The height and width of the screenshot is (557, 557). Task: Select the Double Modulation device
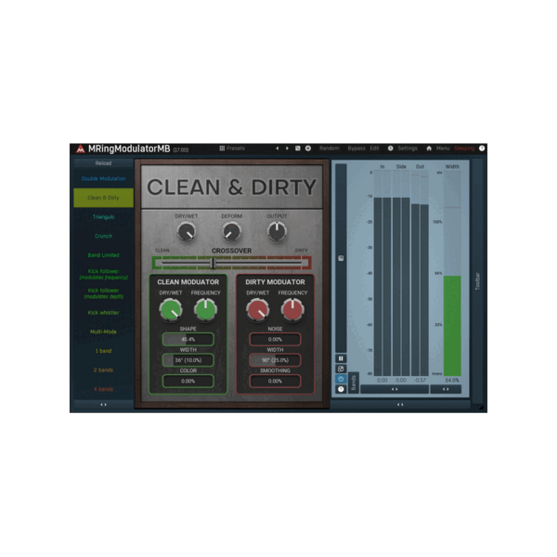click(103, 178)
